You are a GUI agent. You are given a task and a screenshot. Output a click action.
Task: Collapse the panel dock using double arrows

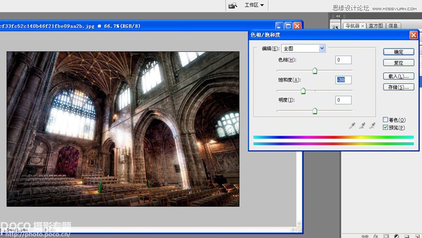(337, 16)
